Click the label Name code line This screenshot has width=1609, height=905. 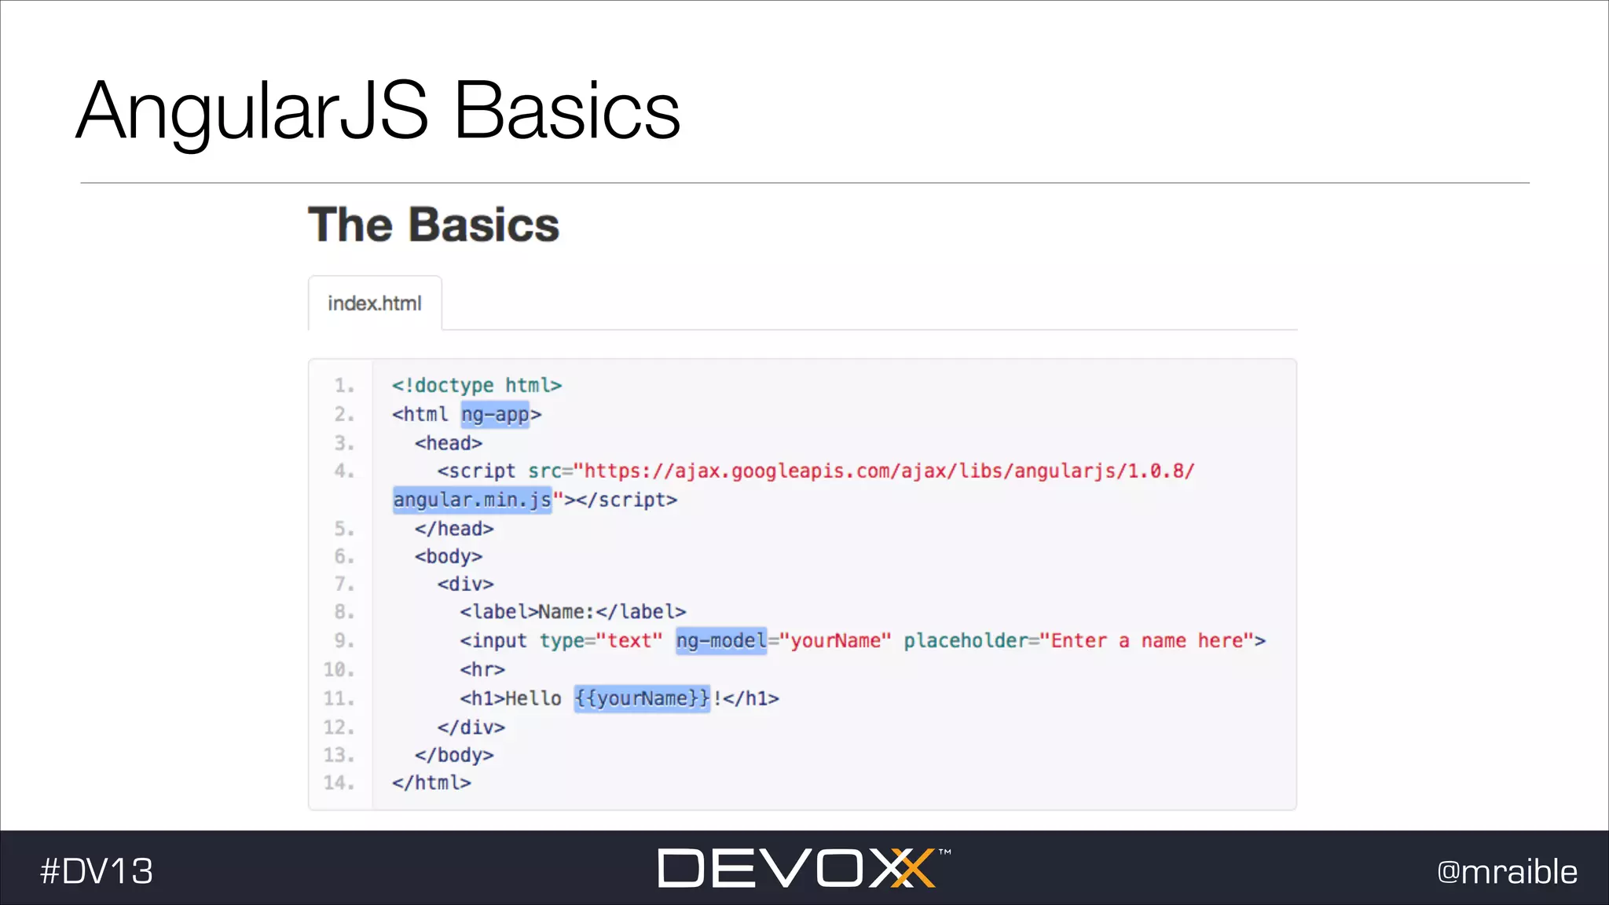pos(573,612)
